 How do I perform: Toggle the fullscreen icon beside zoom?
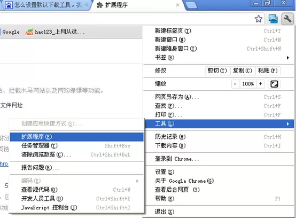(x=274, y=84)
